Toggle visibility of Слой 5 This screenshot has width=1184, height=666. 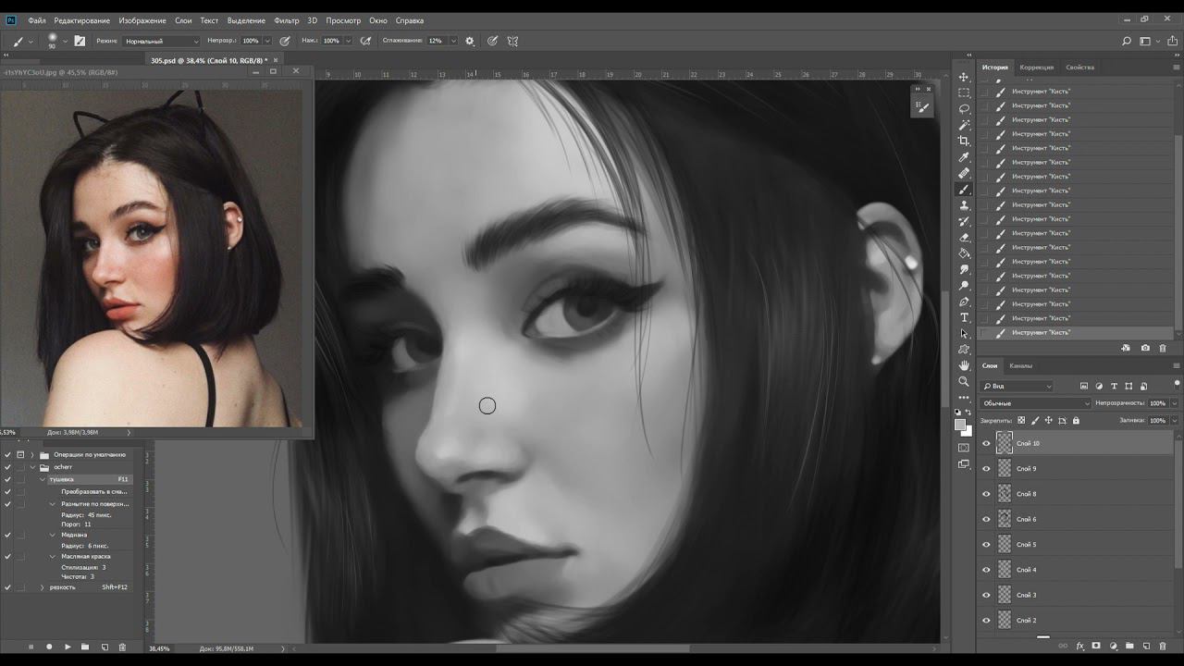point(986,545)
